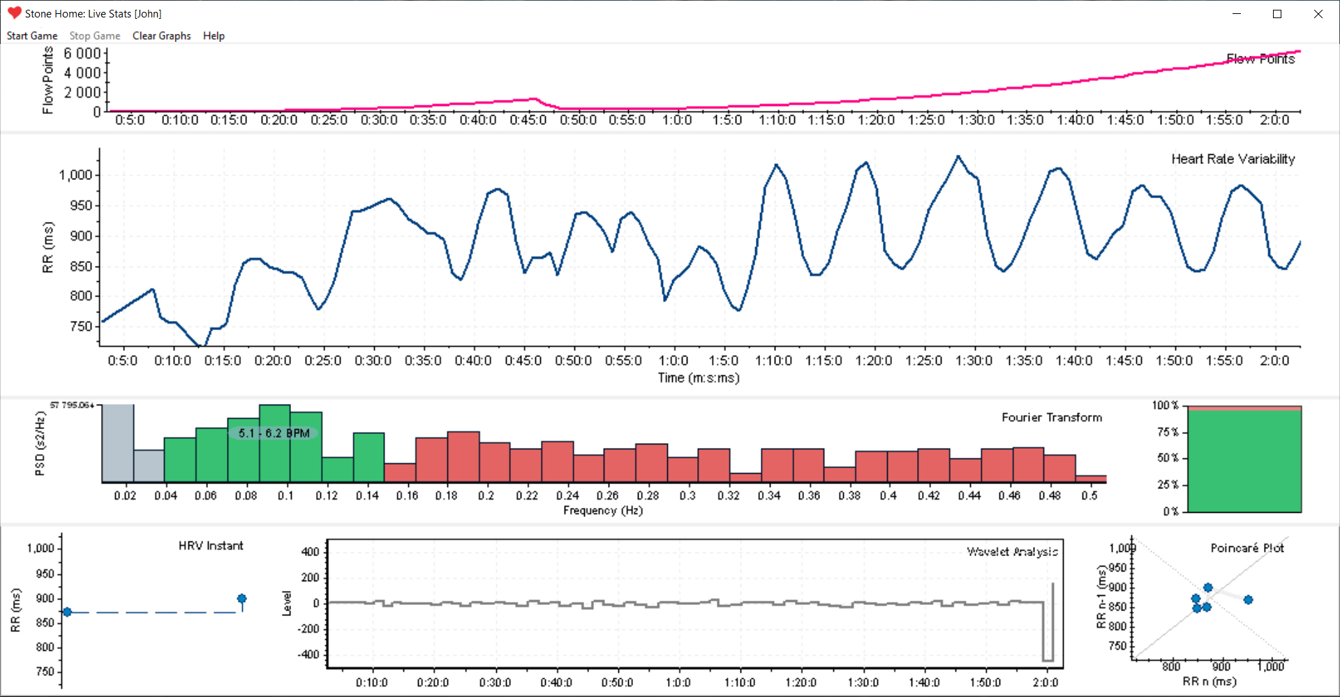The image size is (1340, 697).
Task: Click the topmost blue dot in Poincaré Plot
Action: pyautogui.click(x=1208, y=587)
